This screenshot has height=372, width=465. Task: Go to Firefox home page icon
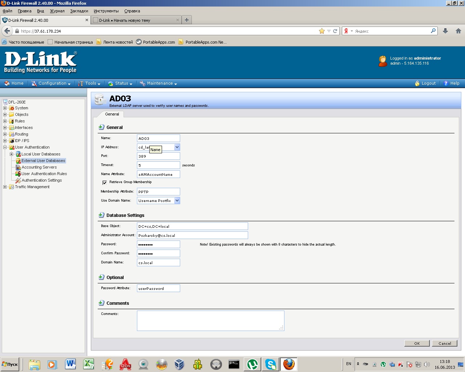click(458, 31)
